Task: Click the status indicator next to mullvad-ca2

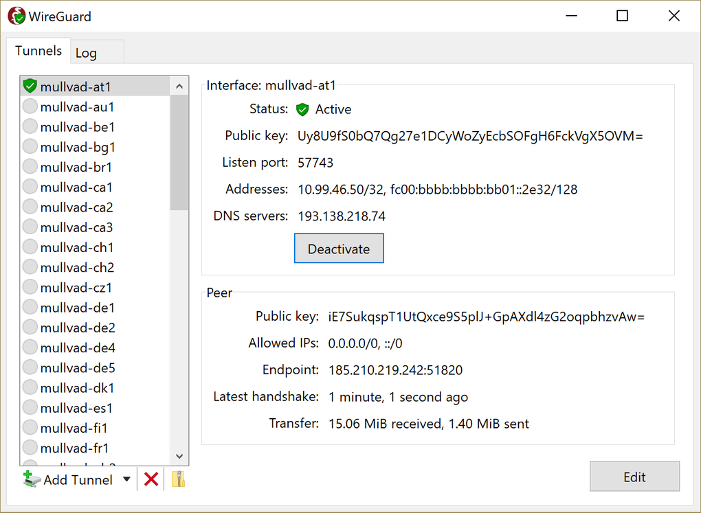Action: tap(30, 207)
